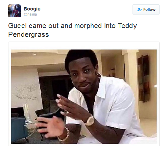167x146 pixels.
Task: Click the dark wall art in photo
Action: [x=143, y=78]
